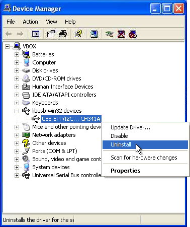
Task: Choose Scan for hardware changes in context menu
Action: [x=145, y=158]
